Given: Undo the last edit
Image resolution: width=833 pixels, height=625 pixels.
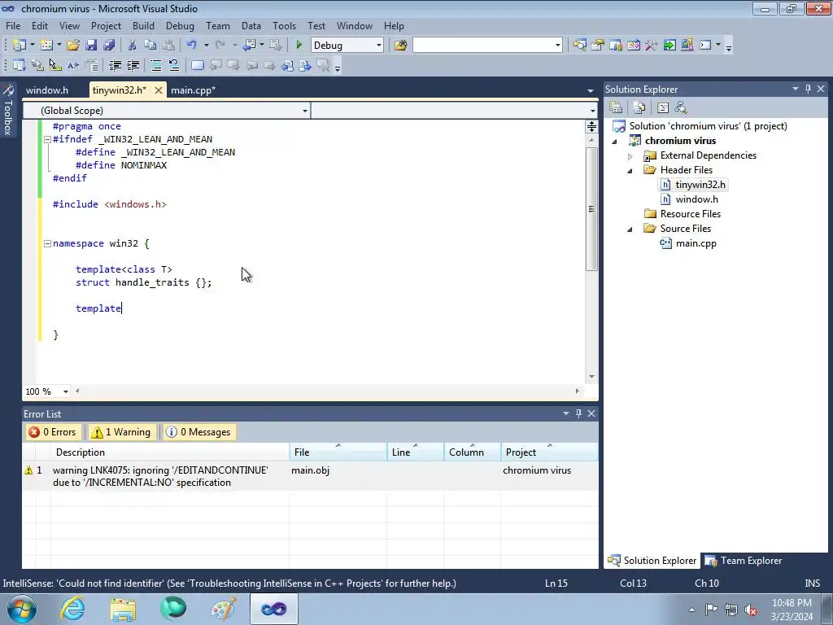Looking at the screenshot, I should (192, 46).
